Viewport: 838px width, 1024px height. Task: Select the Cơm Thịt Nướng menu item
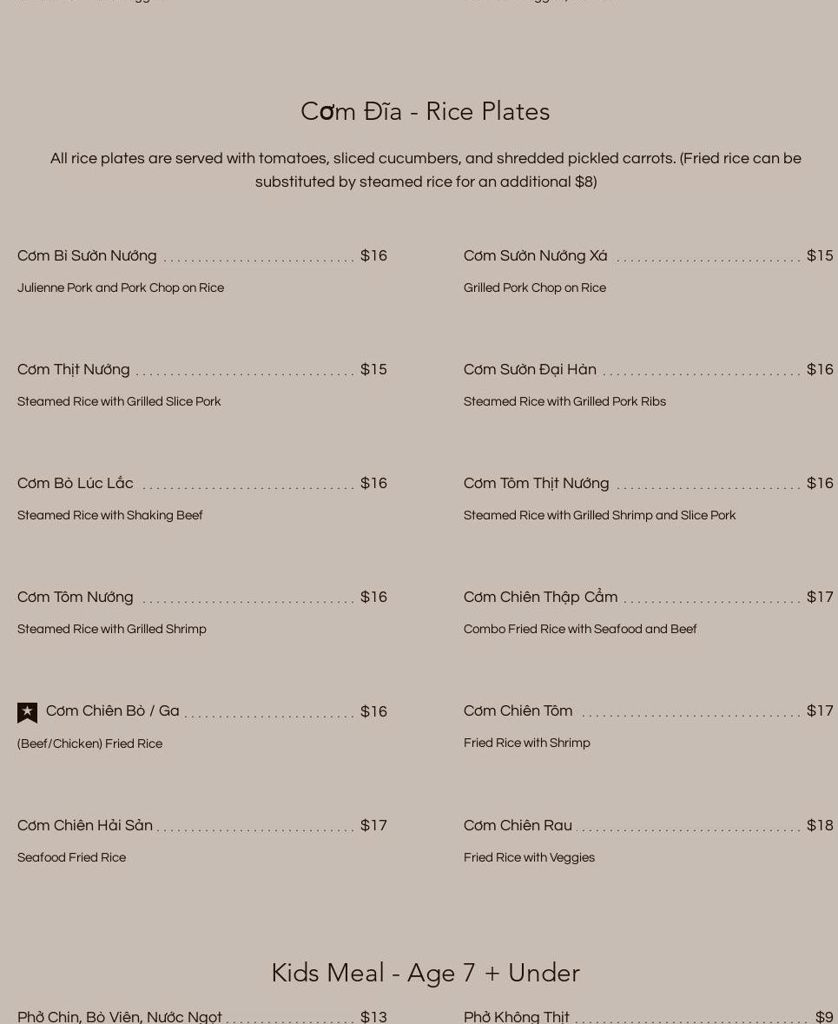point(74,370)
